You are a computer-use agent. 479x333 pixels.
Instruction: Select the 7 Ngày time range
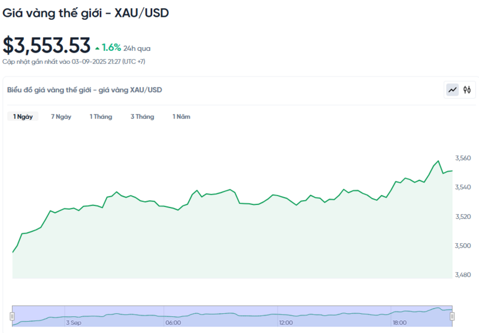[61, 117]
